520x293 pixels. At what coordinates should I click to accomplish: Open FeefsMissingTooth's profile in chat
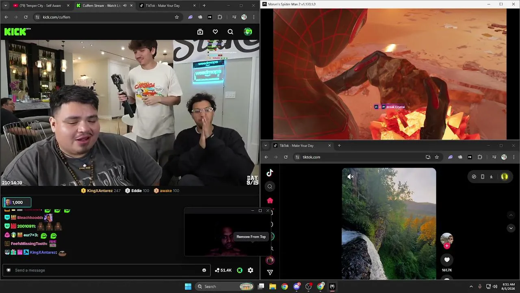pos(29,244)
